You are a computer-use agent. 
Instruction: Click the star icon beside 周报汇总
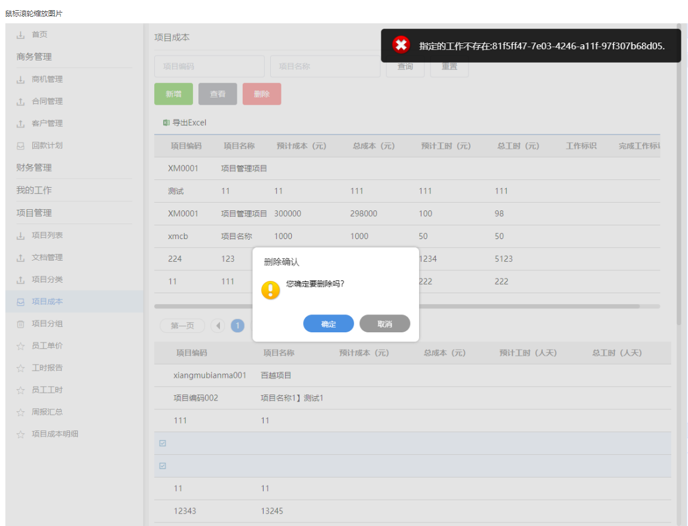(20, 412)
